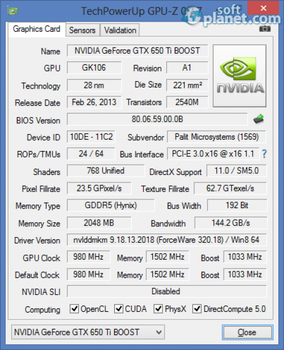Click the Bus Interface field PCI-E 3.0 x16

click(213, 154)
